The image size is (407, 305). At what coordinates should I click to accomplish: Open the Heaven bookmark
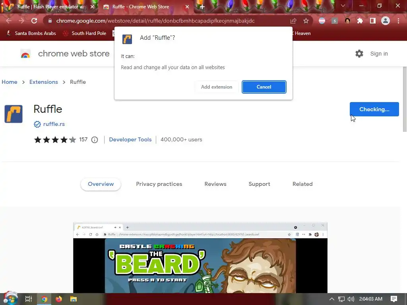(302, 33)
